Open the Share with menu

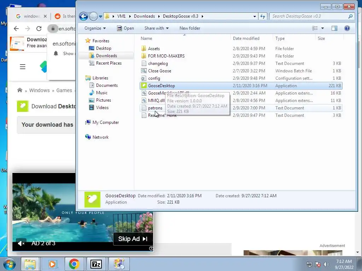(157, 28)
